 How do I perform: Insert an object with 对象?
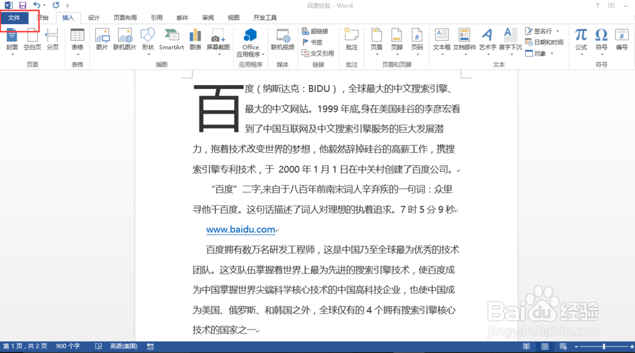[x=536, y=53]
